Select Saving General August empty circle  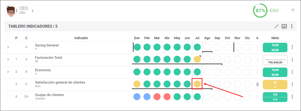tap(207, 47)
